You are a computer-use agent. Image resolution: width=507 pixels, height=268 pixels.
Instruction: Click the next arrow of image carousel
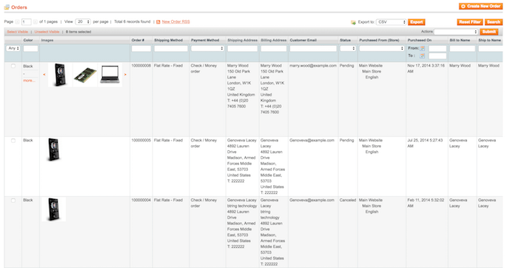[x=125, y=75]
